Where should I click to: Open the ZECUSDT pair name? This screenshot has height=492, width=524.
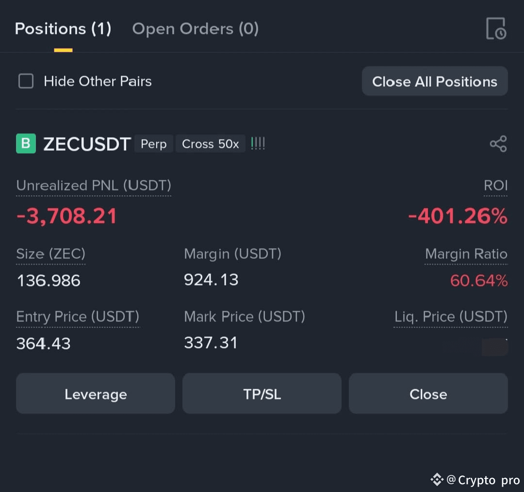(87, 144)
